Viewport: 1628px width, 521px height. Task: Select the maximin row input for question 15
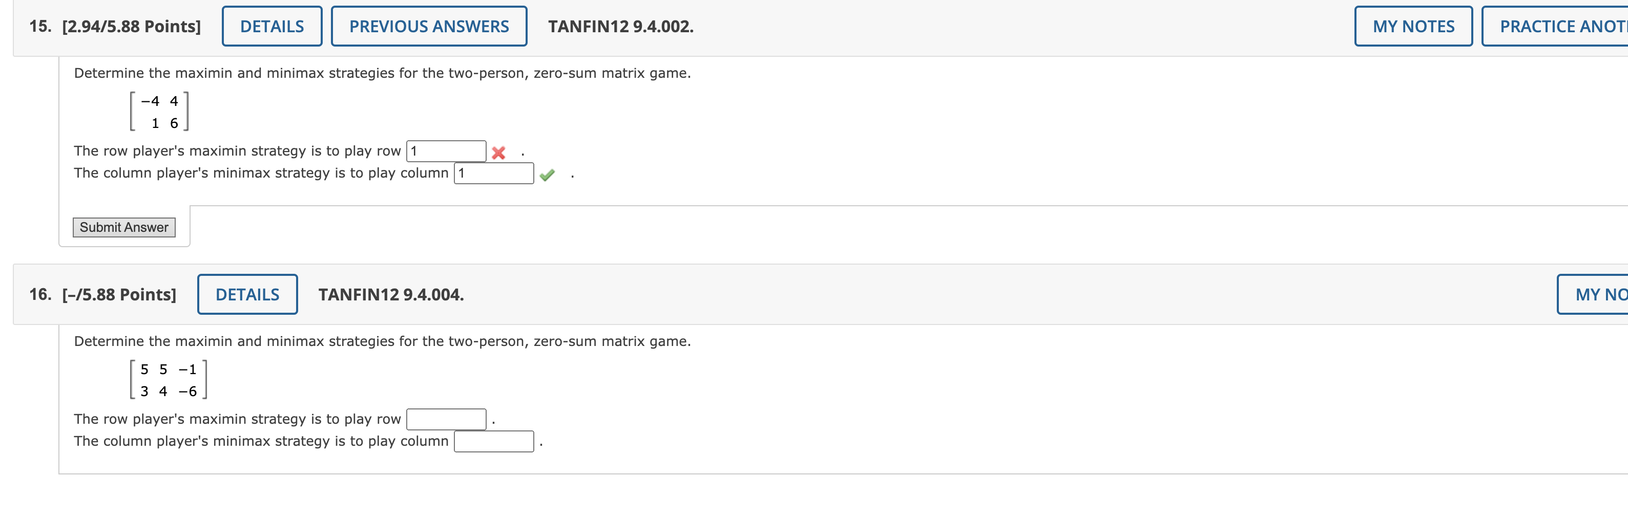click(x=447, y=151)
